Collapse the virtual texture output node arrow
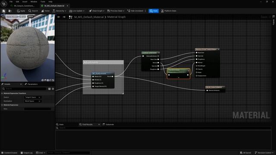Image resolution: width=276 pixels, height=155 pixels. coord(219,50)
